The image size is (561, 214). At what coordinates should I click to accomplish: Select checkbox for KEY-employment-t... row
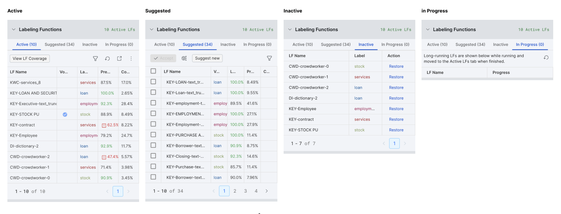coord(153,103)
